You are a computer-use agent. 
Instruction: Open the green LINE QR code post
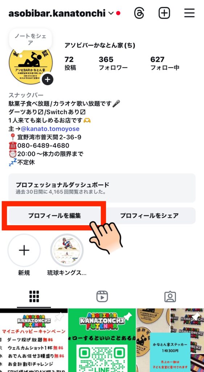(x=102, y=340)
